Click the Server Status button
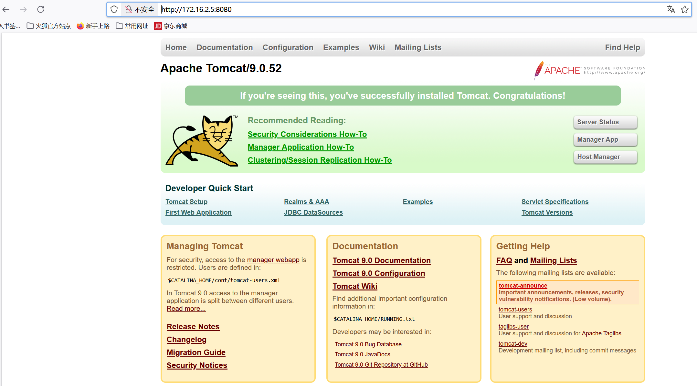 (x=605, y=122)
